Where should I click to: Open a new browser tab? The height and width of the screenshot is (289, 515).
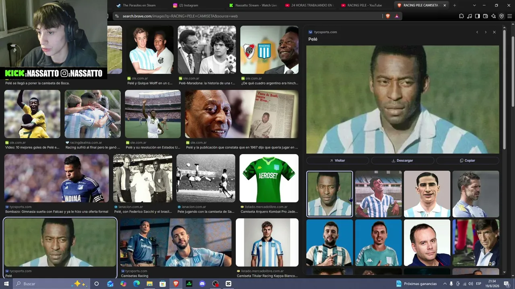click(455, 5)
